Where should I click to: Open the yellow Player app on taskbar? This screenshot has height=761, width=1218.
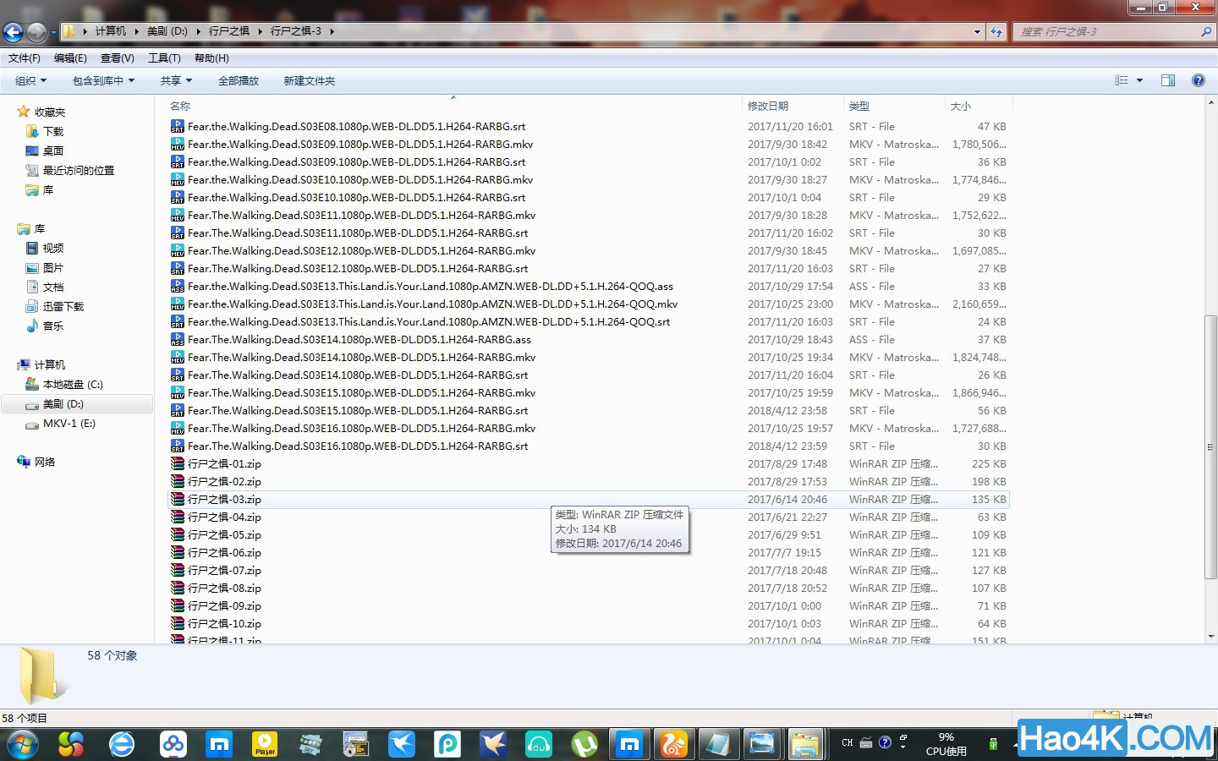tap(265, 745)
